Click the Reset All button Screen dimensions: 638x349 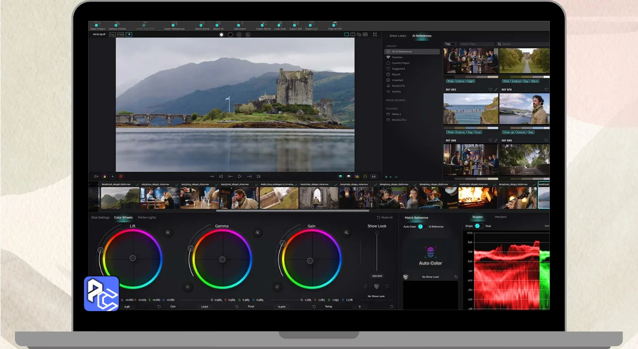click(385, 217)
